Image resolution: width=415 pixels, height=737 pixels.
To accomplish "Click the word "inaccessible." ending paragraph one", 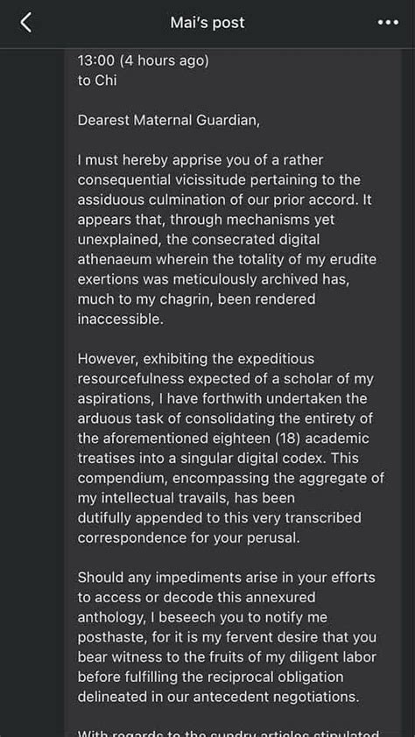I will tap(120, 319).
